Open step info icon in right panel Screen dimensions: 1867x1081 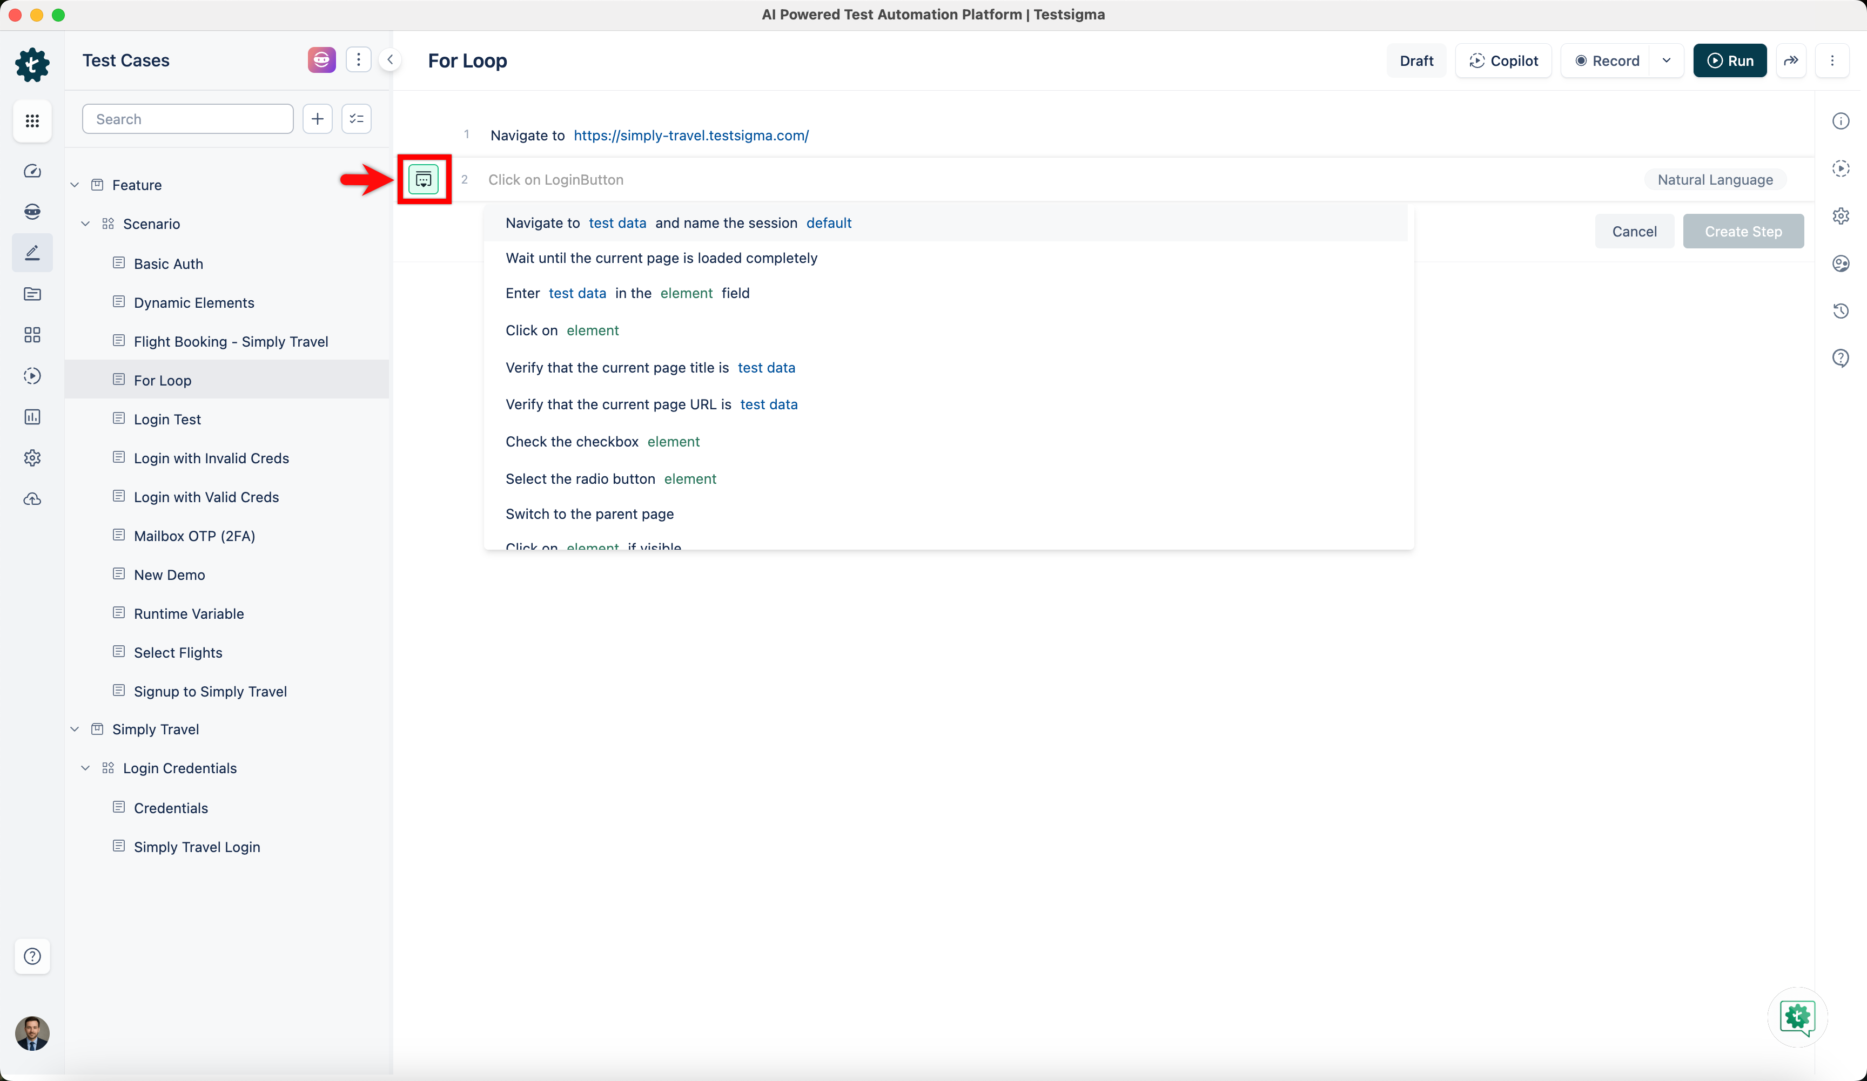point(1841,121)
